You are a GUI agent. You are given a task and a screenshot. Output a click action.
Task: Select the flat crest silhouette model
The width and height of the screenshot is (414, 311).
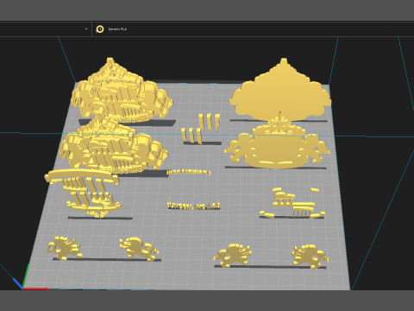click(280, 90)
